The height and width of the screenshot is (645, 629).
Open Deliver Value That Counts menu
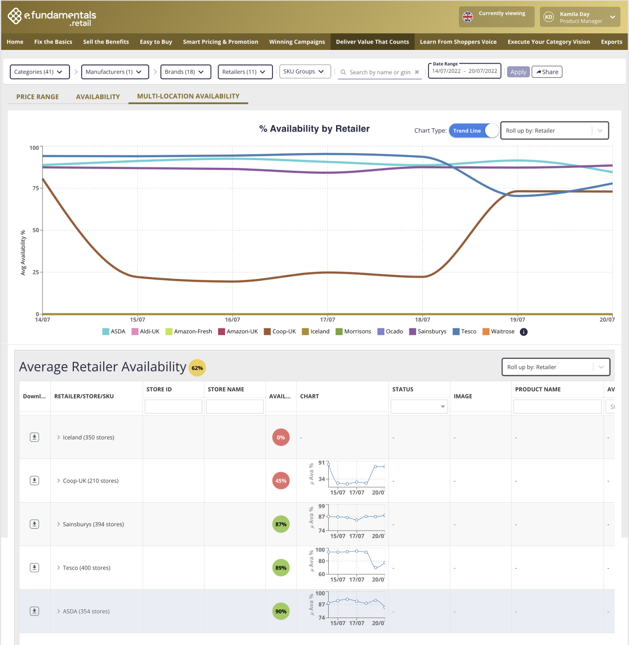[x=373, y=42]
